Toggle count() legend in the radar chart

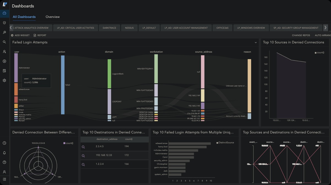tap(68, 143)
